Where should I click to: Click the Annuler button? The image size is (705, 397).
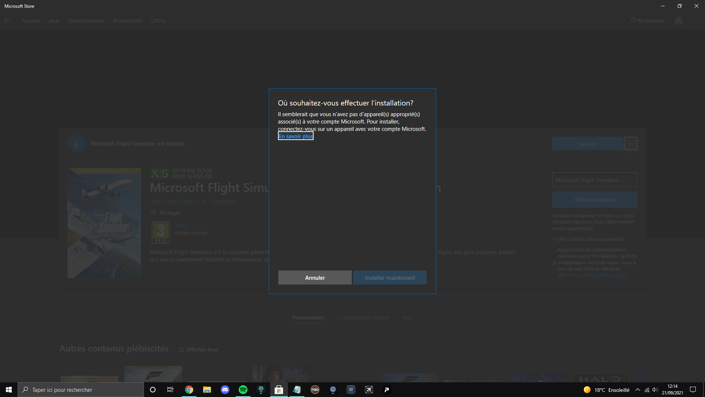click(315, 278)
